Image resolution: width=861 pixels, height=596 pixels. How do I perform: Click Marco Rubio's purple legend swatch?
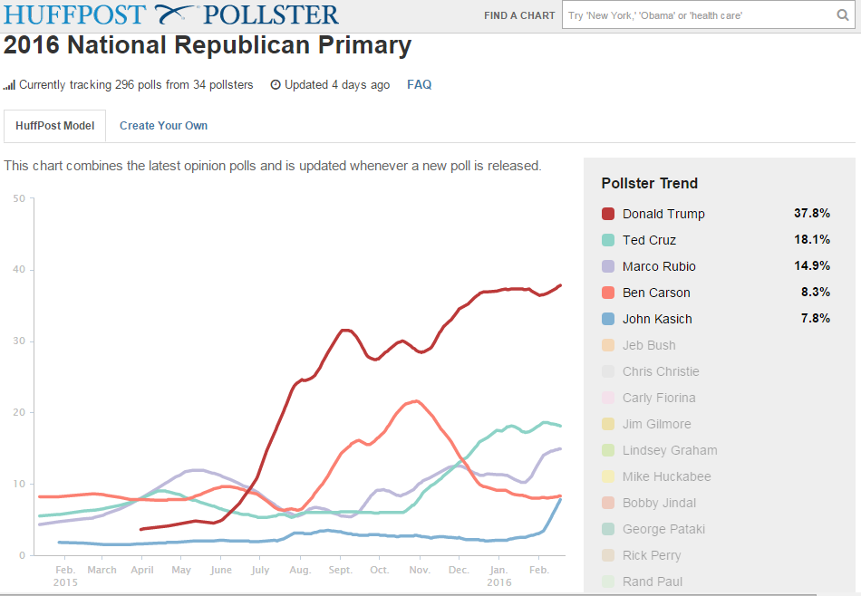(x=609, y=266)
